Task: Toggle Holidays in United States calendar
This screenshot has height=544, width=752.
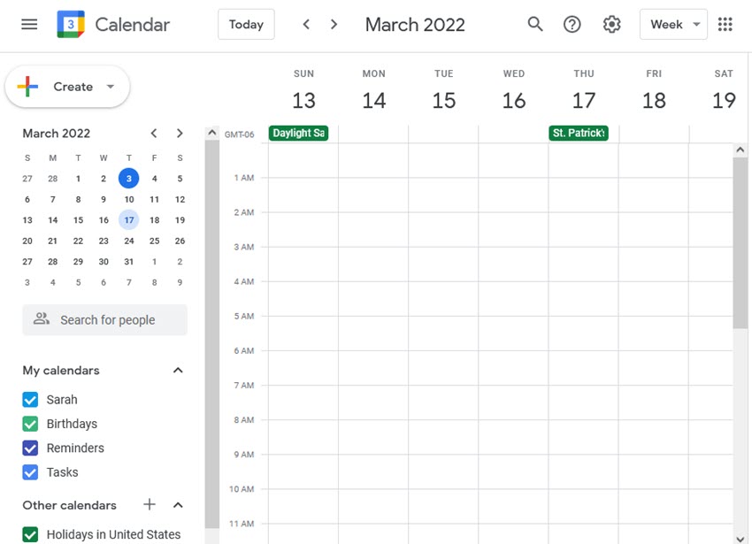Action: [x=28, y=534]
